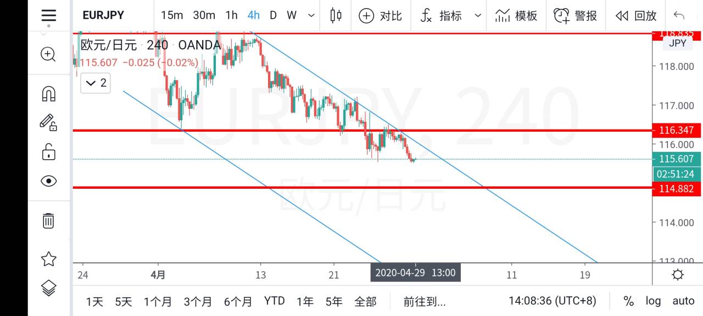
Task: Open chart settings gear icon
Action: click(x=678, y=274)
